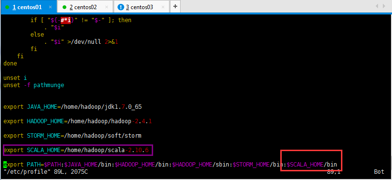Screen dimensions: 392x180
Task: Click the 'unset -f pathmunge' line
Action: [34, 85]
